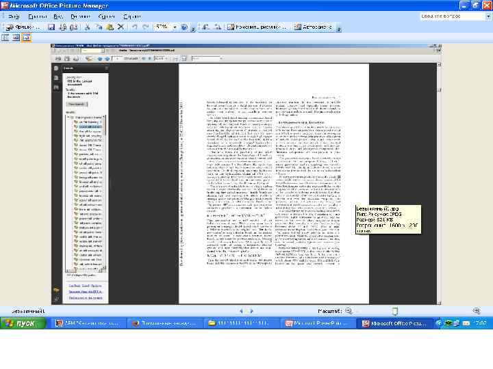Viewport: 493px width, 369px height.
Task: Open the Файл menu
Action: [x=14, y=16]
